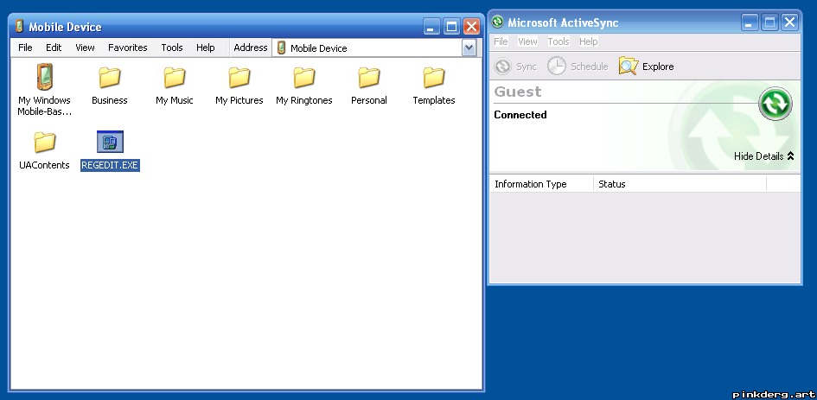
Task: Open Edit menu in Mobile Device window
Action: (x=54, y=48)
